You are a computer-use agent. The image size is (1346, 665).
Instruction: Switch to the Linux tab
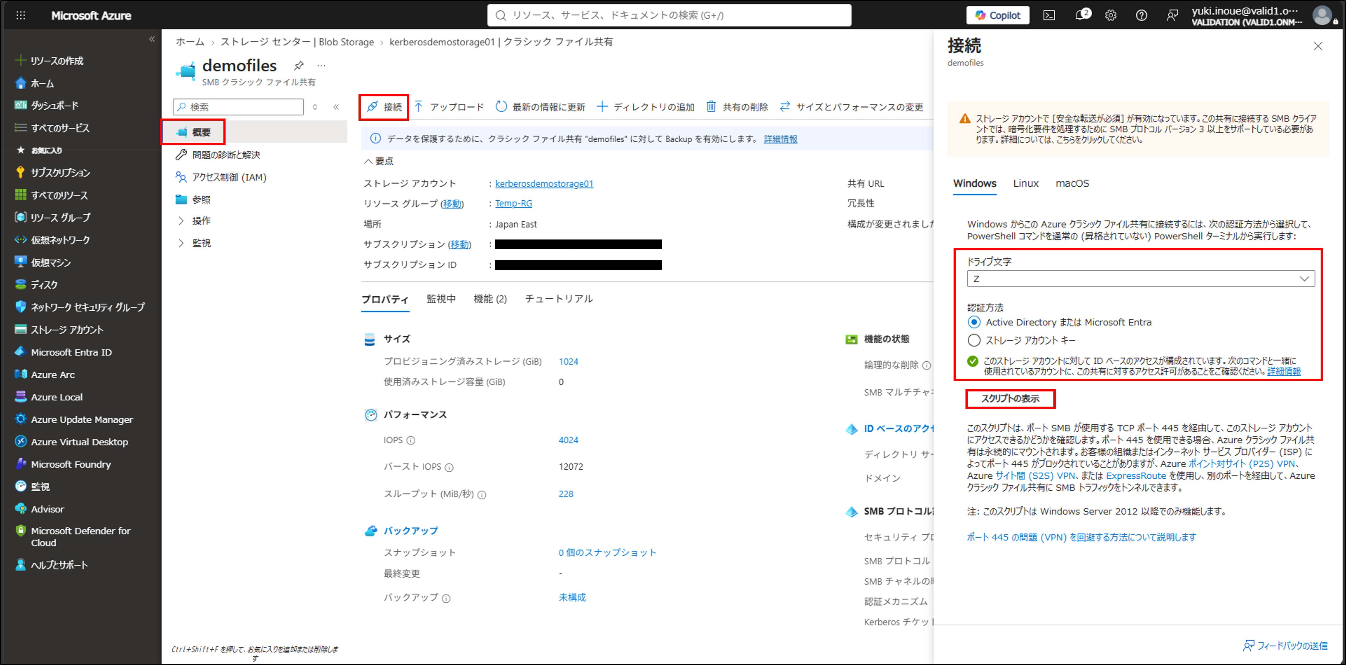pyautogui.click(x=1025, y=183)
